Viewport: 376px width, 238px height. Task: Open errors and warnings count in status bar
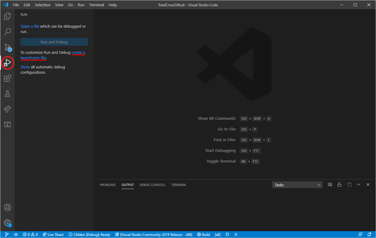[x=30, y=234]
